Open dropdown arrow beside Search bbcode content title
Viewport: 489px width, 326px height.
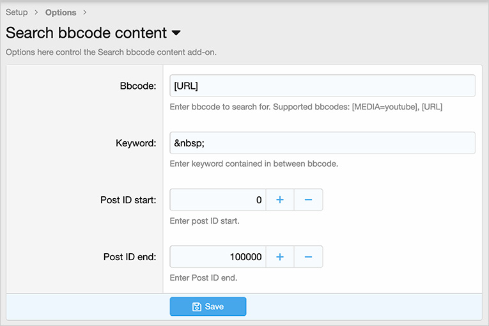click(176, 33)
